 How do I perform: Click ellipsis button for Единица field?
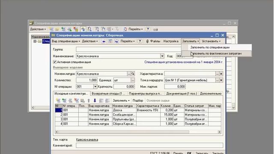(133, 80)
